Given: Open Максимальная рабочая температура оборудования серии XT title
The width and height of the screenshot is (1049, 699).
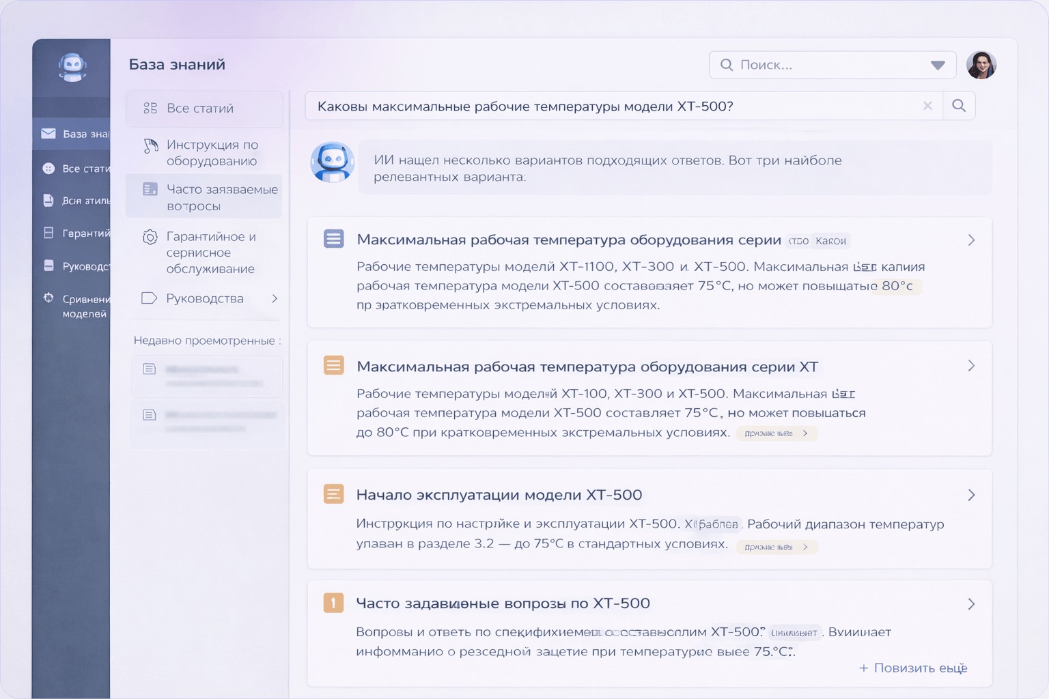Looking at the screenshot, I should pyautogui.click(x=587, y=367).
